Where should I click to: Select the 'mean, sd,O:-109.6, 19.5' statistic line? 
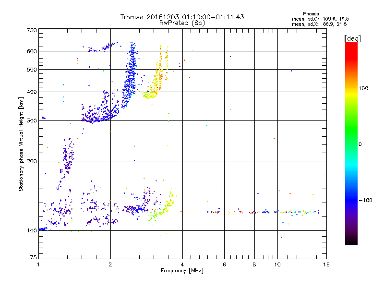tap(320, 19)
